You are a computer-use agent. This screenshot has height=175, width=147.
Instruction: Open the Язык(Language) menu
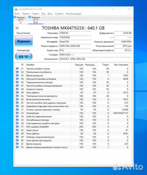(x=73, y=14)
